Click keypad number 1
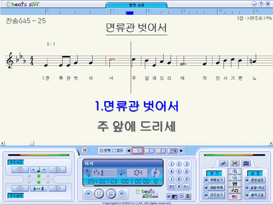This screenshot has height=205, width=273. point(171,164)
